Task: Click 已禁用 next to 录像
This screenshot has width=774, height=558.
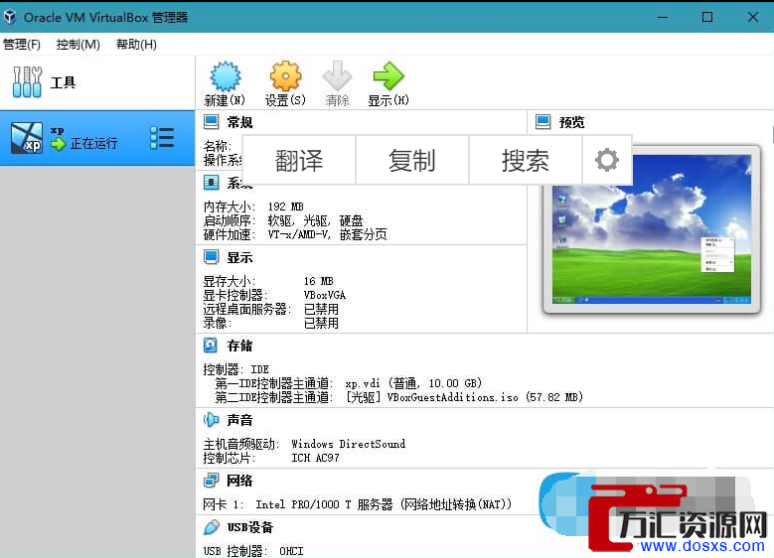Action: [x=321, y=323]
